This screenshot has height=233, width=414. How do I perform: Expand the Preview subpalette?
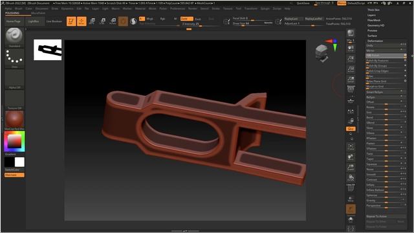(372, 30)
